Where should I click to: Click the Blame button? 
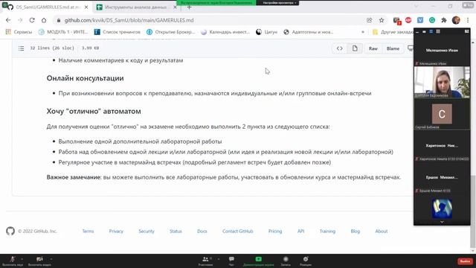pos(393,48)
